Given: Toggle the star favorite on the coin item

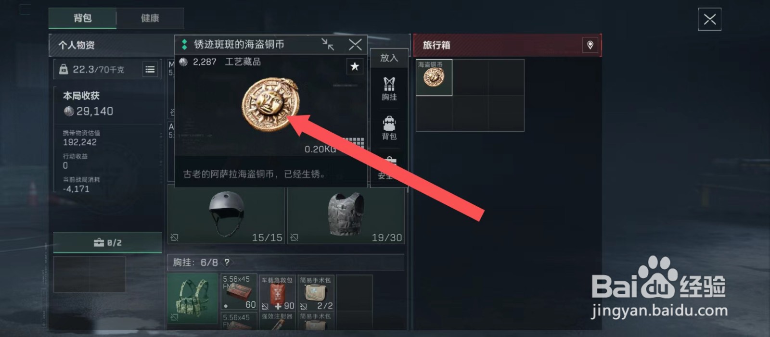Looking at the screenshot, I should (355, 66).
